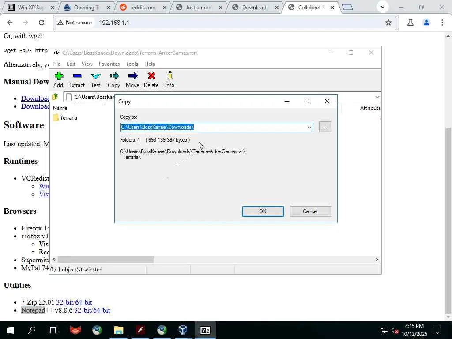Click Notepad++ 64-bit download link
The height and width of the screenshot is (339, 452).
tap(102, 310)
